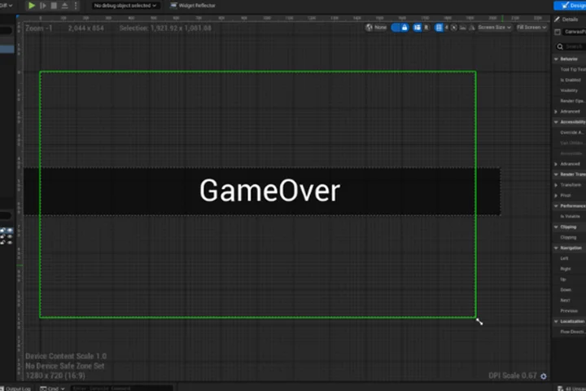Collapse the Clipping section
This screenshot has height=391, width=586.
556,226
